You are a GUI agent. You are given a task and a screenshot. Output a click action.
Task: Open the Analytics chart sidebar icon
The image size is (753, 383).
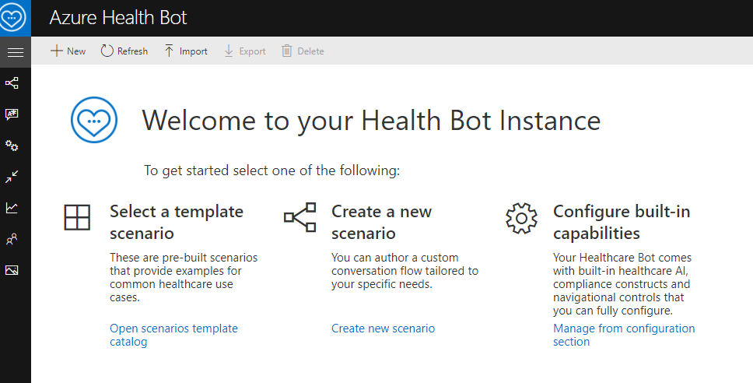pos(12,208)
